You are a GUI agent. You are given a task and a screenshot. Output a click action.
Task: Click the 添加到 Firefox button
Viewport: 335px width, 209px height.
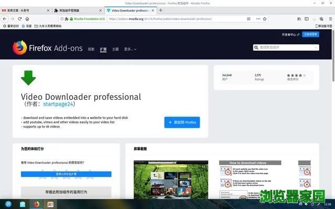[182, 122]
